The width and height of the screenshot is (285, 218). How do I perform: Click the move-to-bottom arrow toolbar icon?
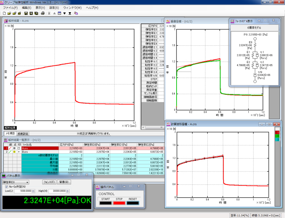click(x=70, y=13)
